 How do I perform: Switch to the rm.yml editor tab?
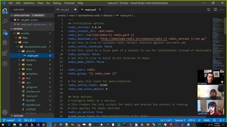coord(65,10)
